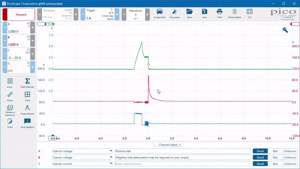Mark channel A as Bad
Screen dimensions: 300x169
pyautogui.click(x=275, y=151)
